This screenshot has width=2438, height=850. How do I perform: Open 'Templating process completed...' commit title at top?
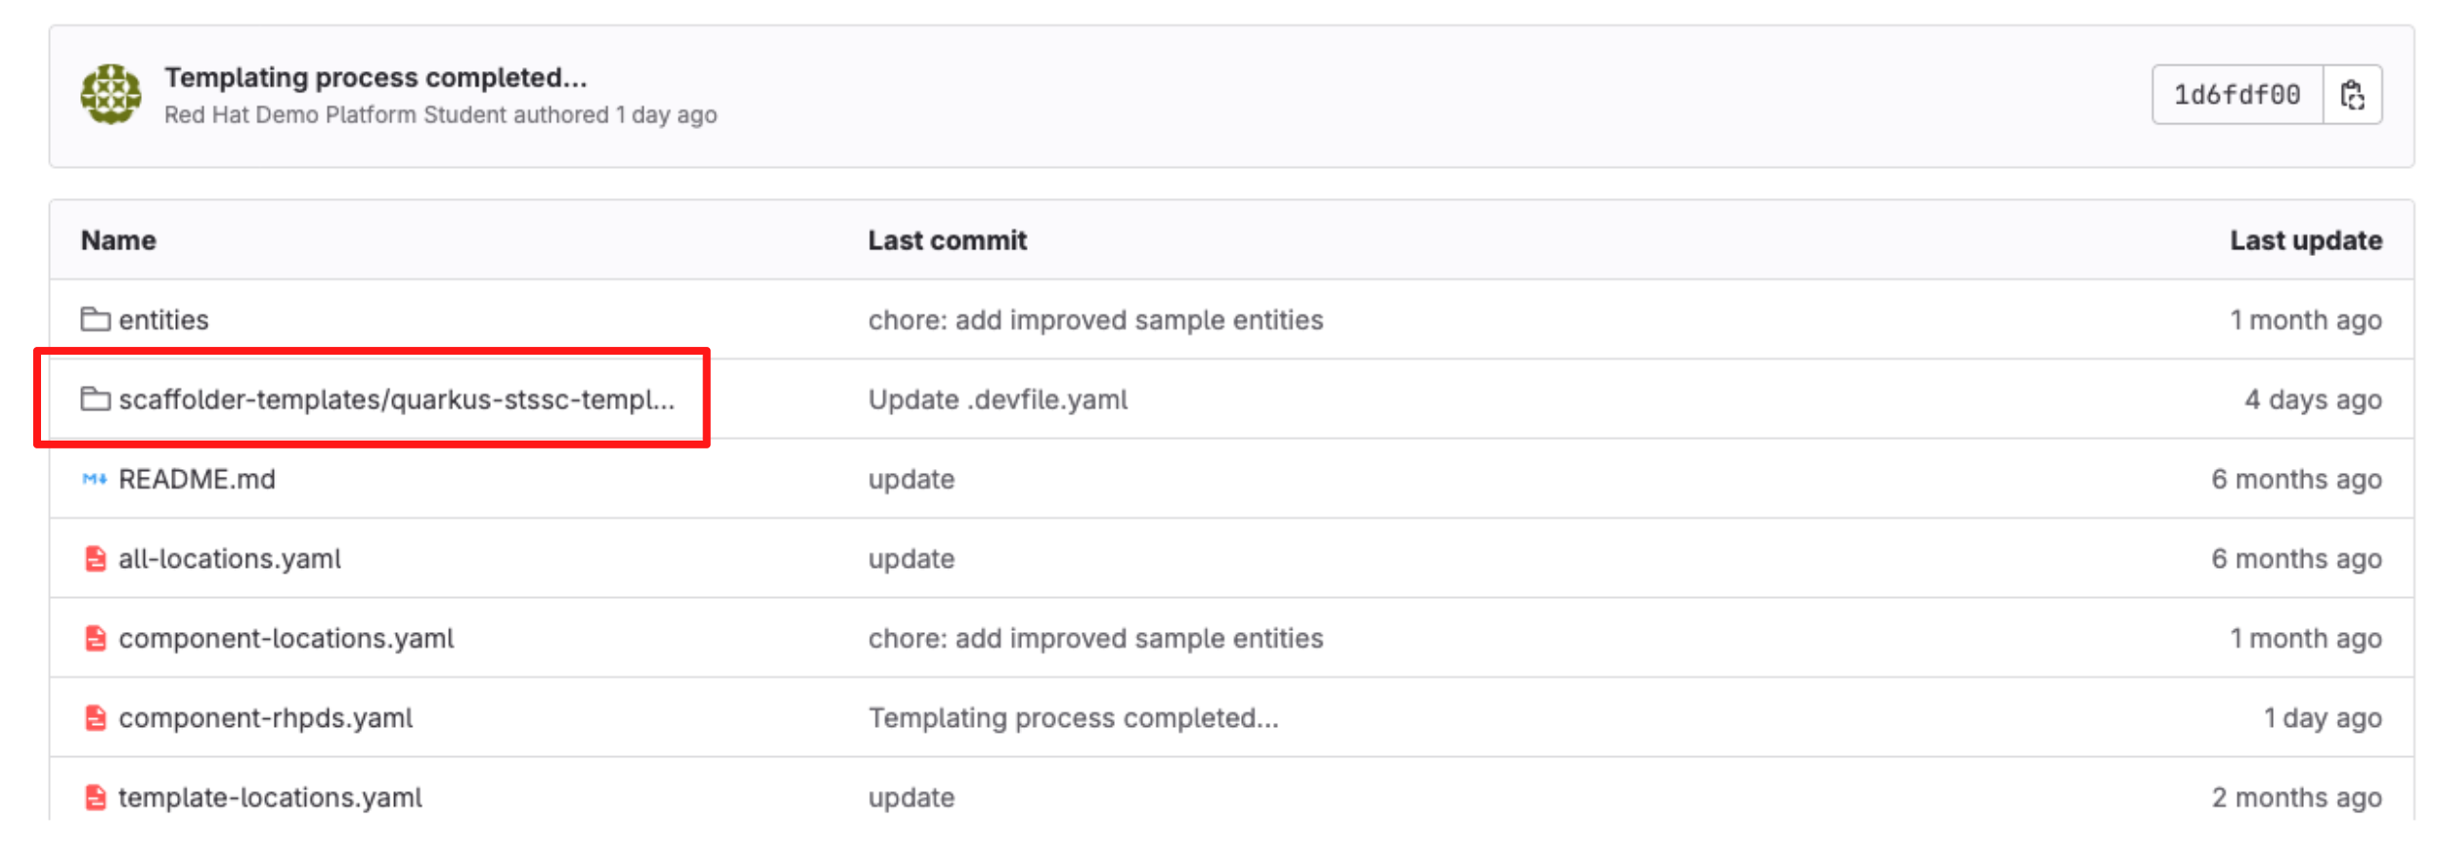coord(376,77)
